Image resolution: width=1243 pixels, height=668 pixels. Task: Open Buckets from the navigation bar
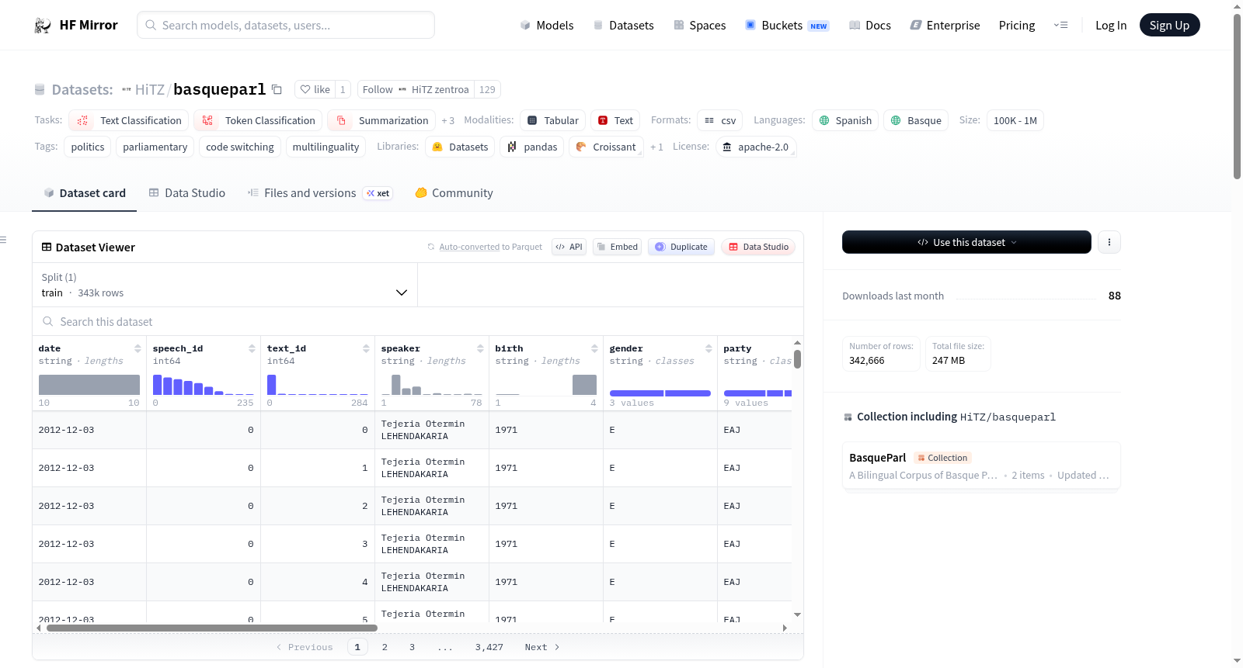point(786,26)
